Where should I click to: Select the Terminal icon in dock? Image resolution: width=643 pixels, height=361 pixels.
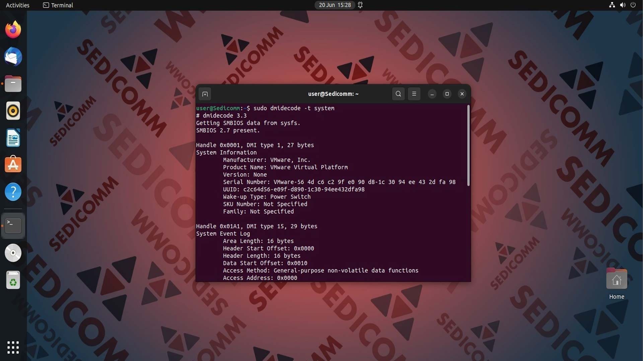[13, 226]
